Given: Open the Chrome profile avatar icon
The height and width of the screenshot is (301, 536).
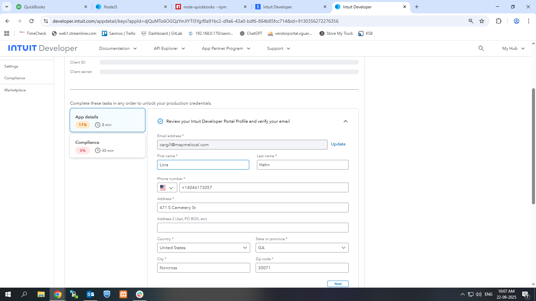Looking at the screenshot, I should pos(516,21).
